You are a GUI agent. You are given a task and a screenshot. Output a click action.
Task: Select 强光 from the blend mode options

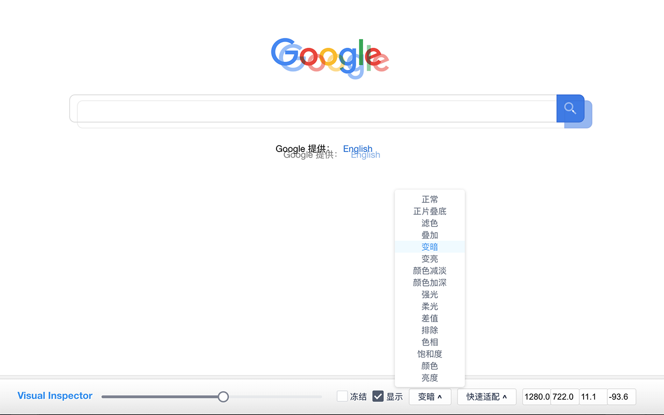pyautogui.click(x=430, y=294)
